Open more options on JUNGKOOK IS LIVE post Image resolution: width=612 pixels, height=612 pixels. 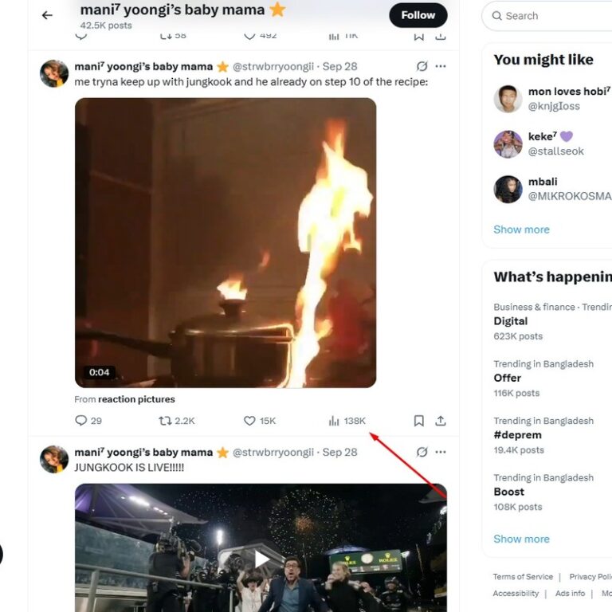[x=441, y=452]
